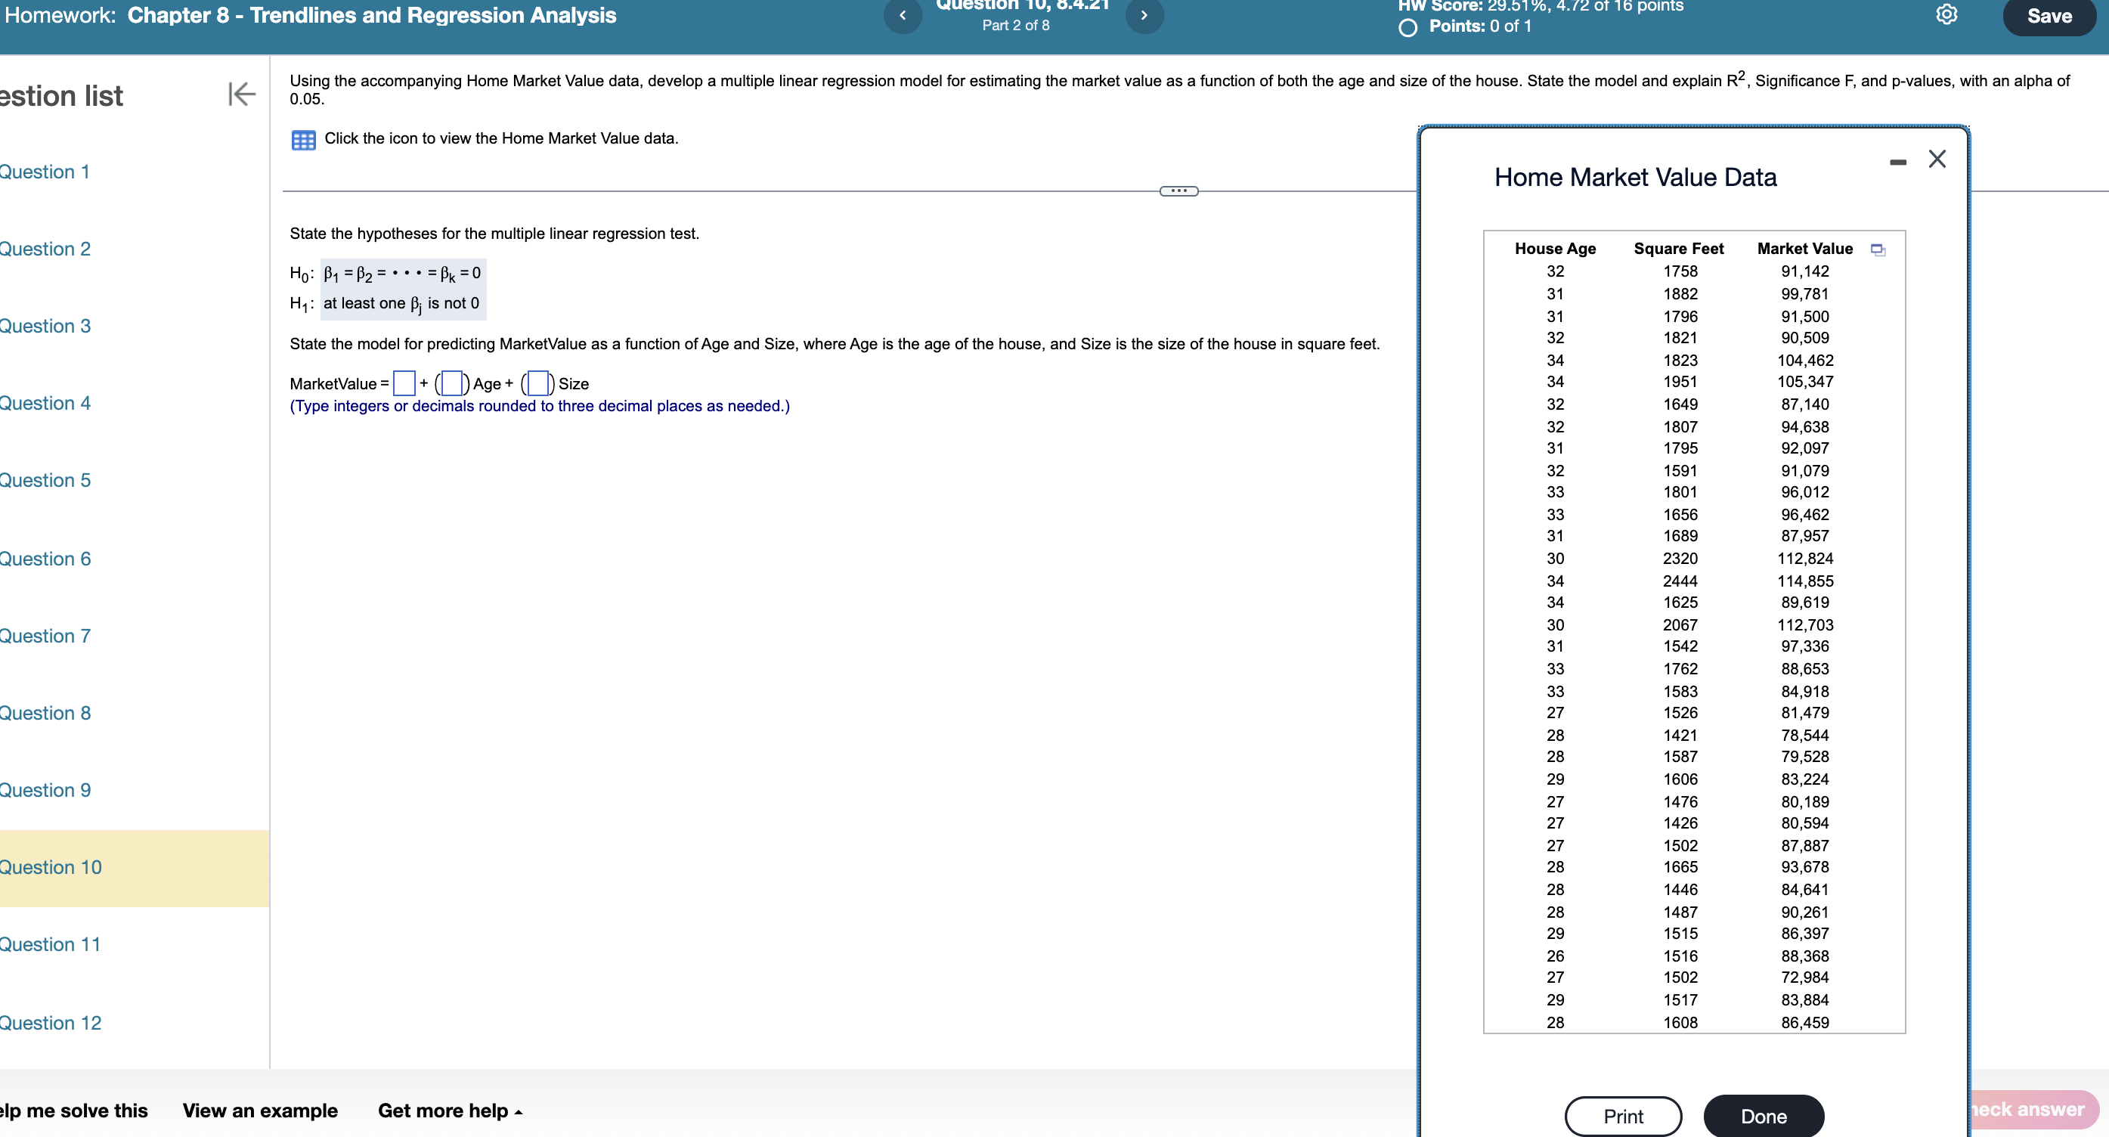Image resolution: width=2109 pixels, height=1137 pixels.
Task: Click the Print button
Action: 1622,1116
